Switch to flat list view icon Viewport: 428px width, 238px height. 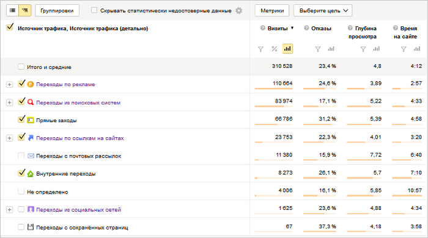(13, 10)
